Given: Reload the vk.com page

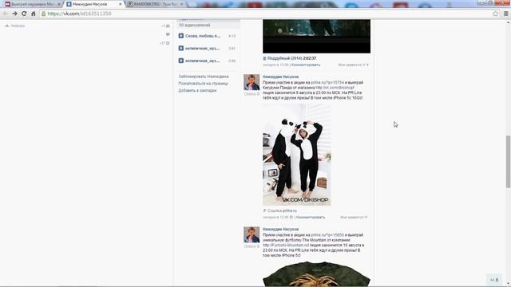Looking at the screenshot, I should 24,14.
